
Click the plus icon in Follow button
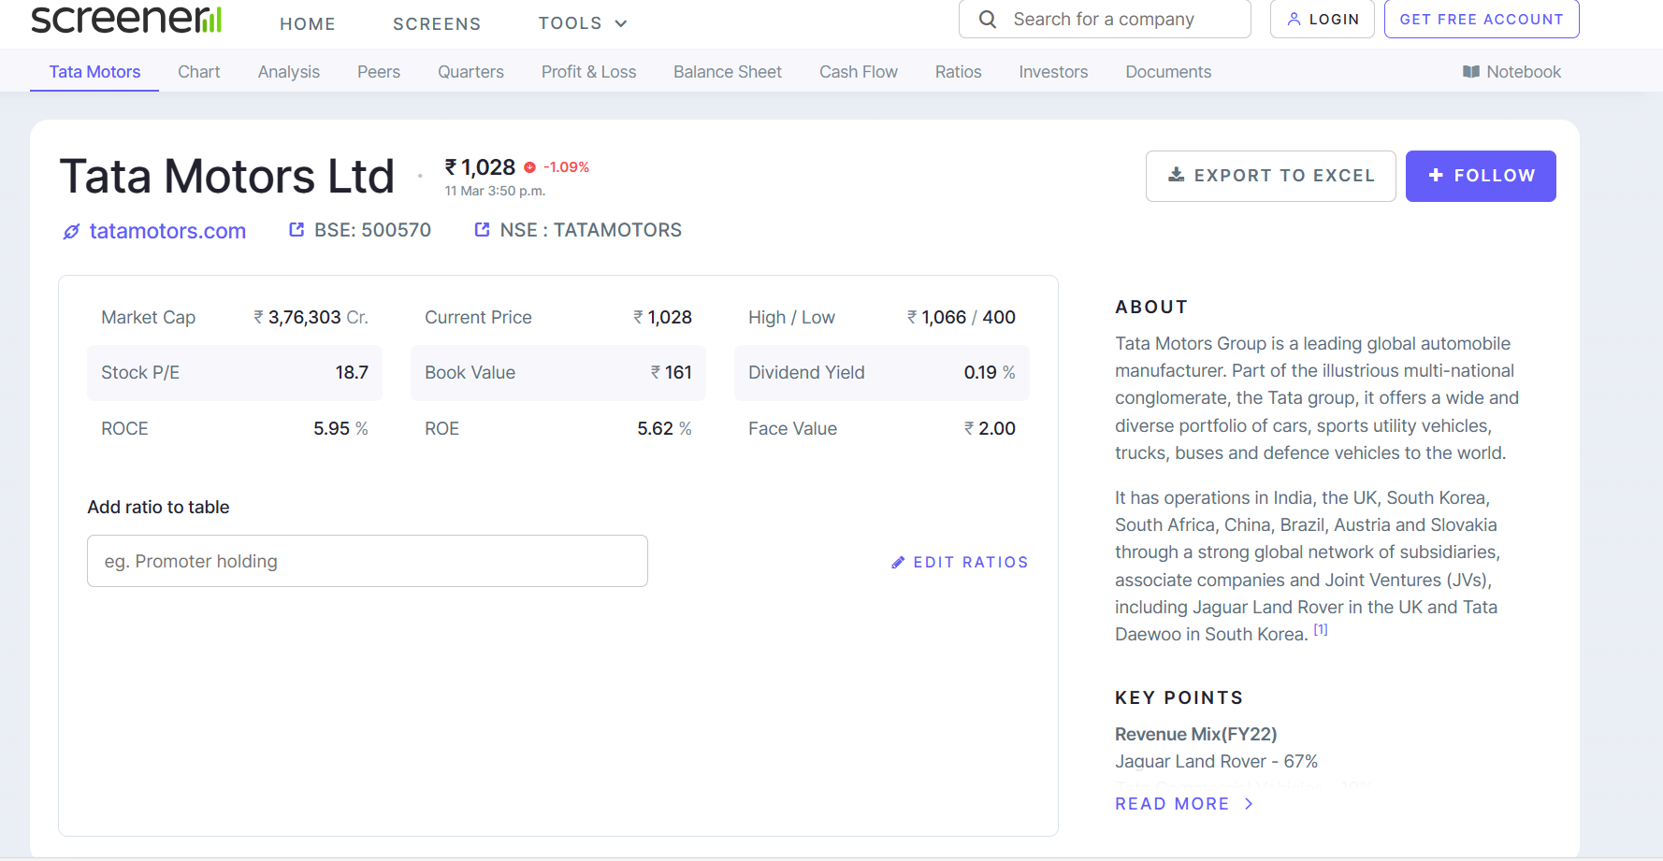[x=1437, y=175]
